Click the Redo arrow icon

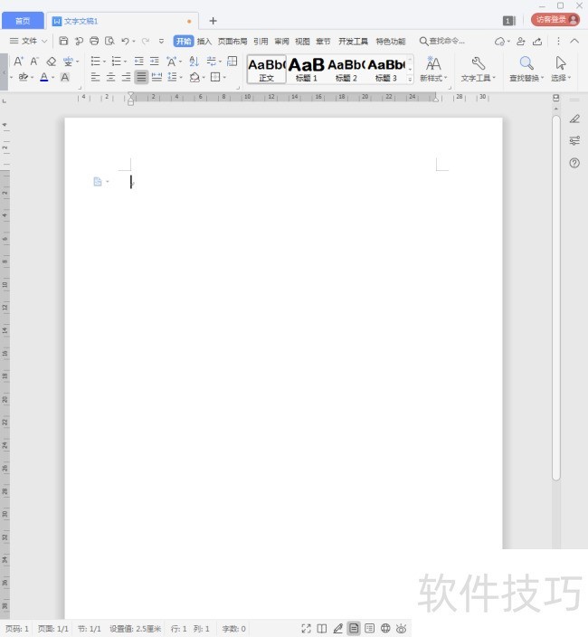146,41
